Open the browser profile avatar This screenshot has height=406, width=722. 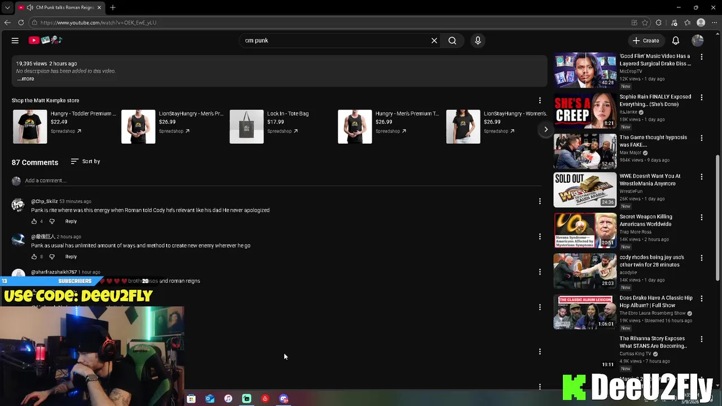pos(701,23)
